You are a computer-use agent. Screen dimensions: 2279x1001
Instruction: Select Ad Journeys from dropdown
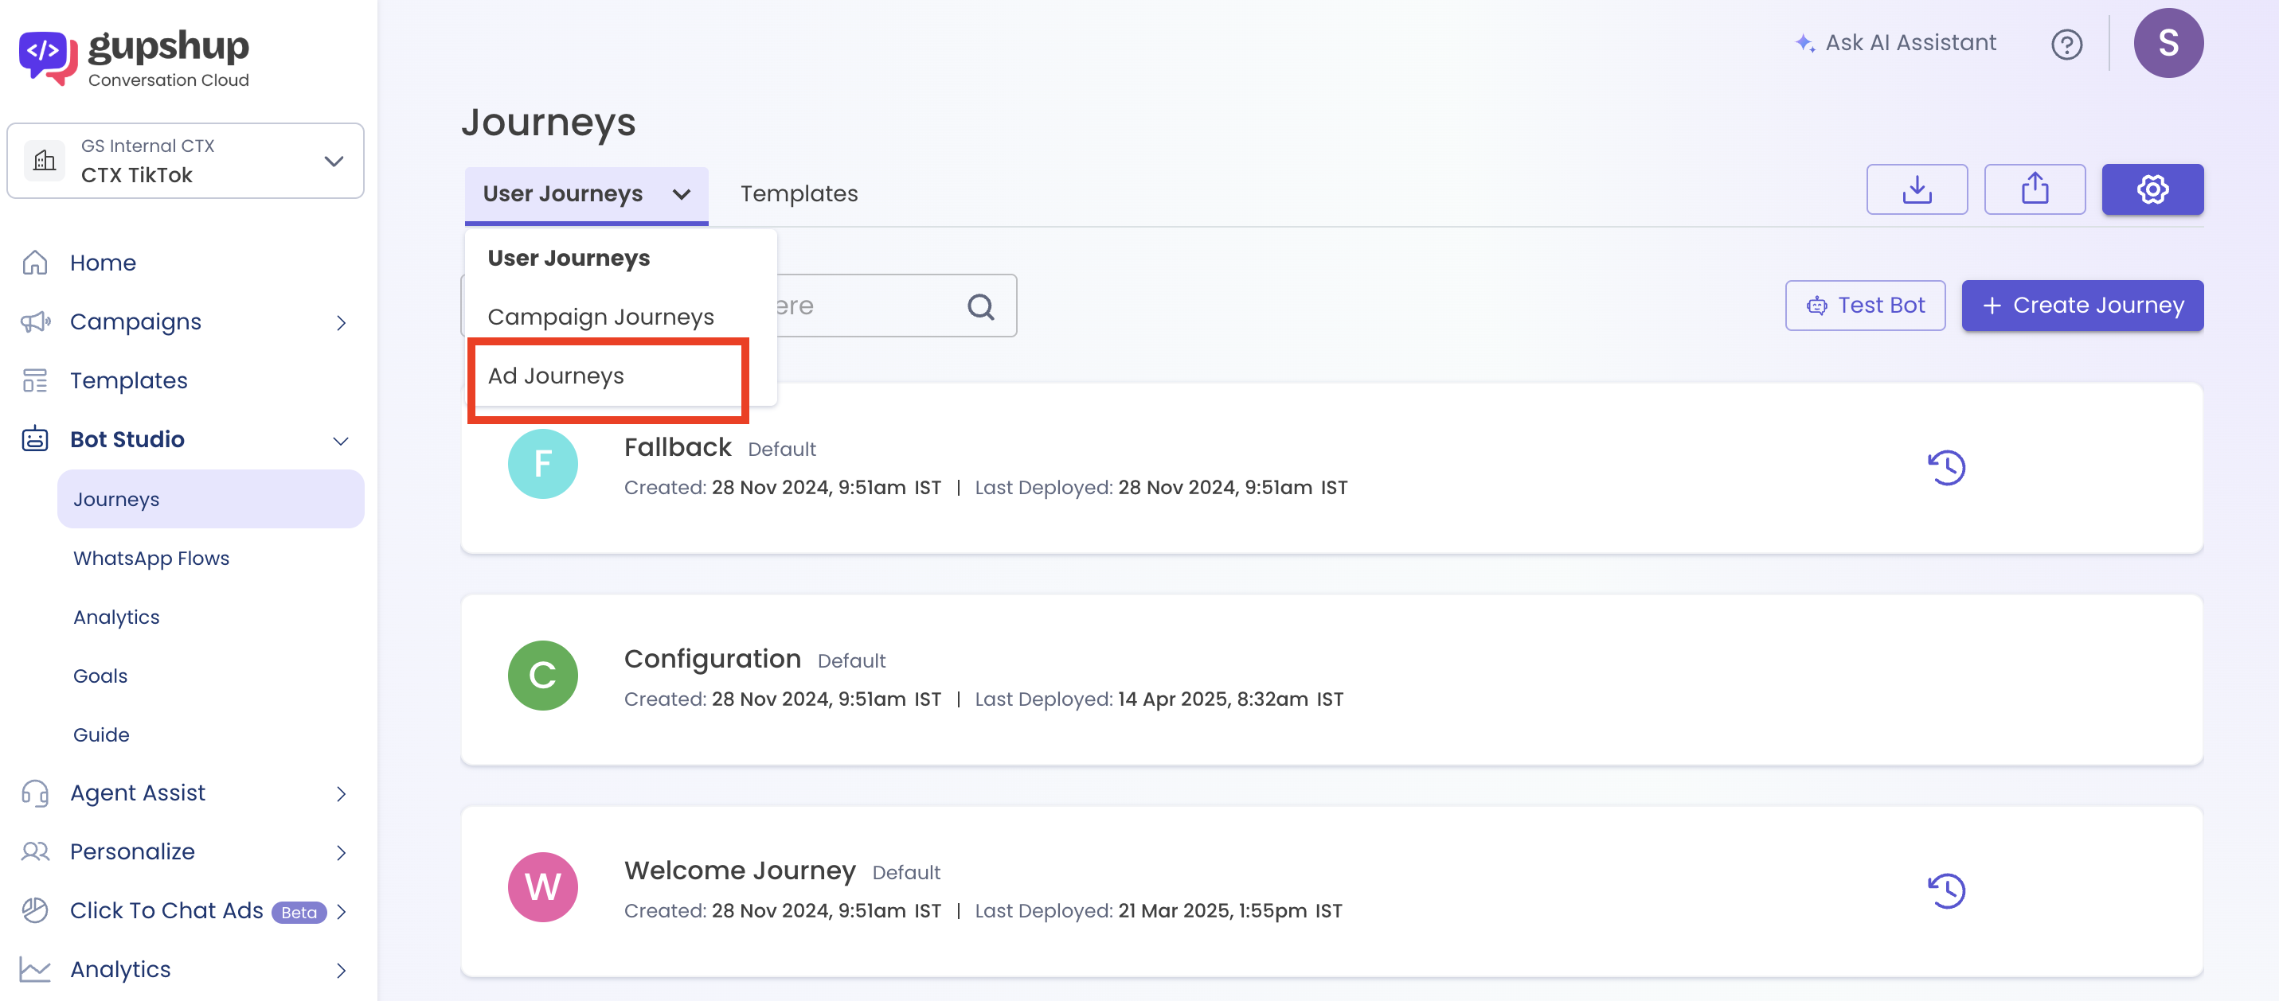pos(557,376)
